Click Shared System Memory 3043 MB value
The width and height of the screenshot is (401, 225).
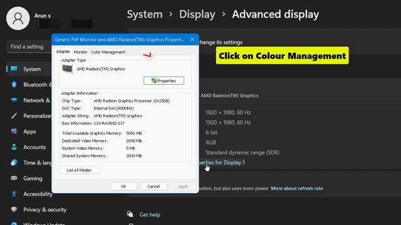tap(133, 156)
